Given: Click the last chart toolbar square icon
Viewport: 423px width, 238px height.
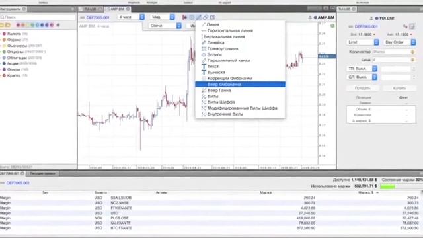Looking at the screenshot, I should pyautogui.click(x=213, y=17).
